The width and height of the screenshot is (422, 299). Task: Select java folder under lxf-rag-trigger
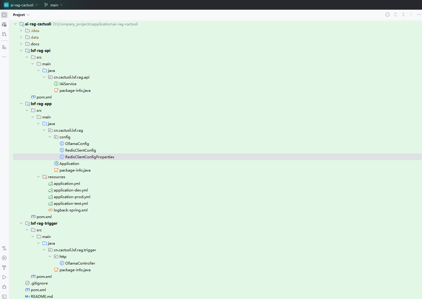click(x=51, y=243)
